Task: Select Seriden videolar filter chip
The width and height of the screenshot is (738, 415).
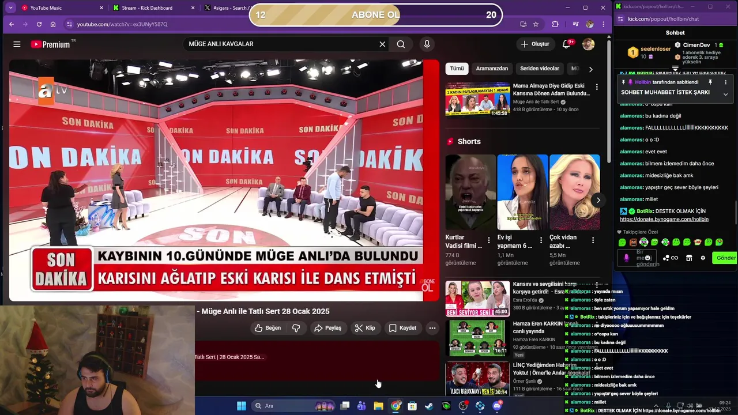Action: pos(540,69)
